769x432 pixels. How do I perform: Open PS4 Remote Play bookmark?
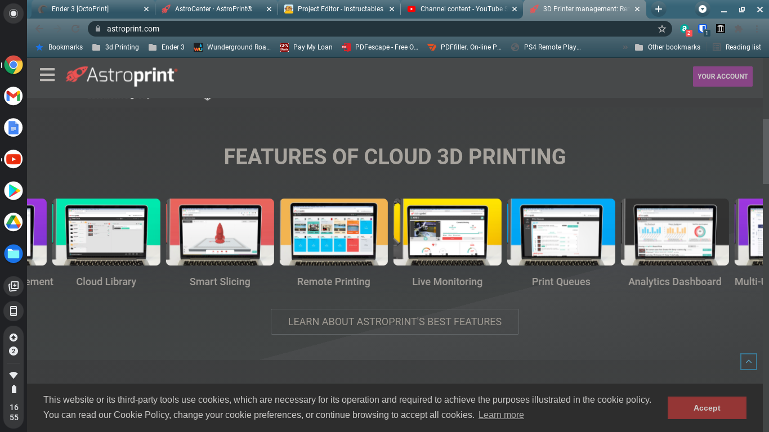point(546,47)
